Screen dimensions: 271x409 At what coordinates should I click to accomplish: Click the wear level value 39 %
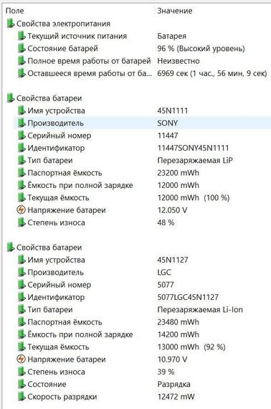tap(166, 372)
